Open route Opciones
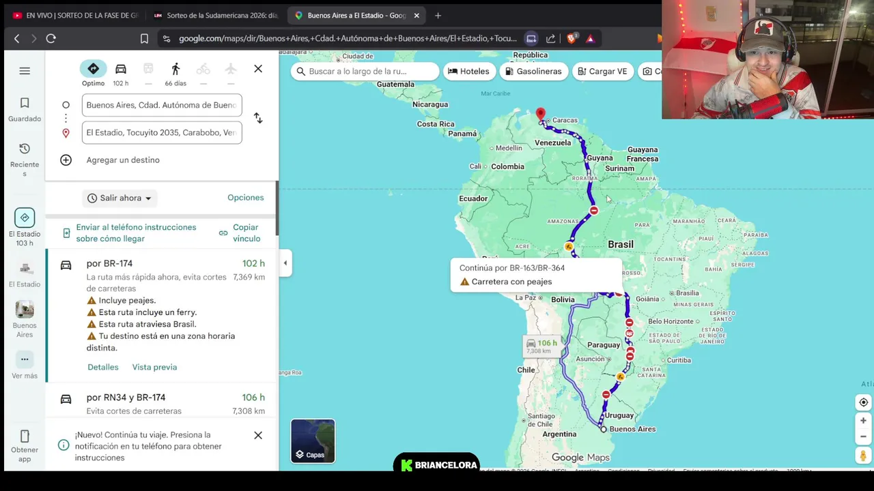The width and height of the screenshot is (874, 491). 246,198
